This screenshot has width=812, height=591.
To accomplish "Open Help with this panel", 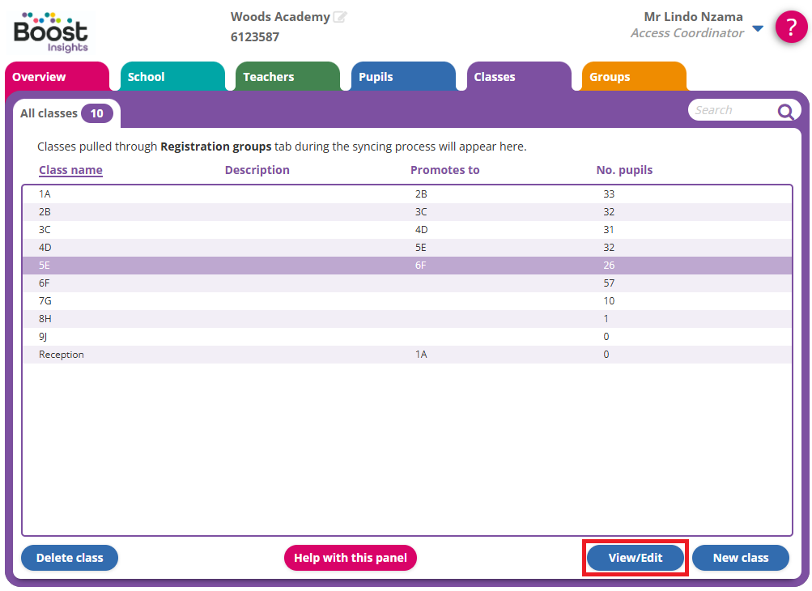I will 351,558.
